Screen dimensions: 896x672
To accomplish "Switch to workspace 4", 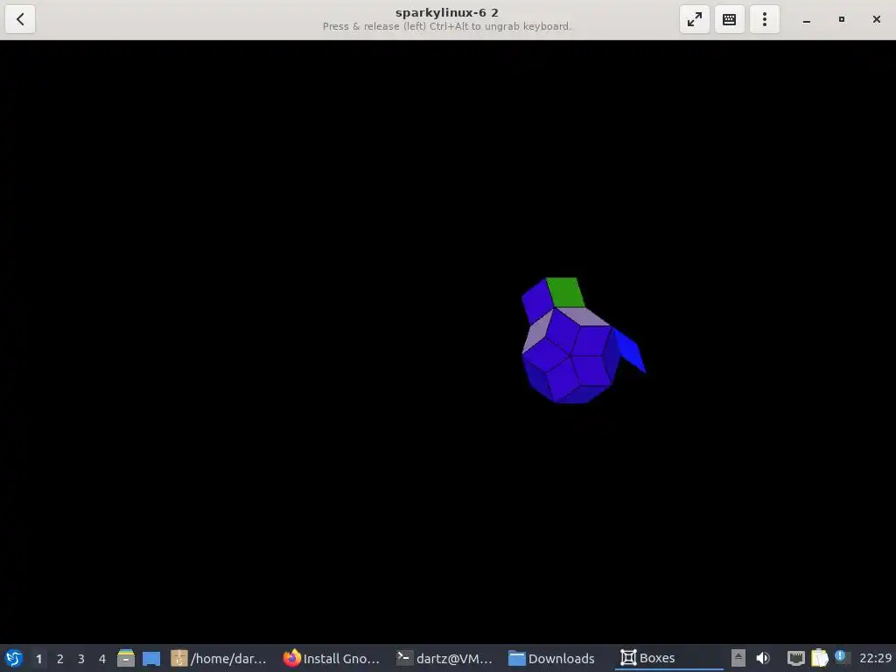I will point(102,659).
